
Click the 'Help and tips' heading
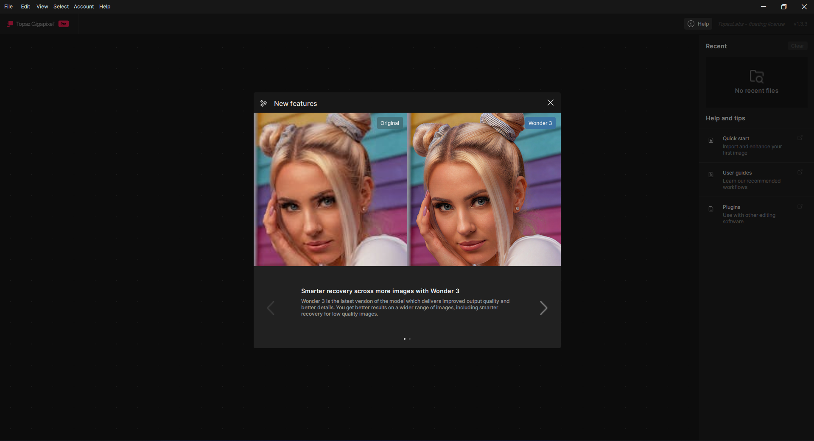click(x=725, y=118)
